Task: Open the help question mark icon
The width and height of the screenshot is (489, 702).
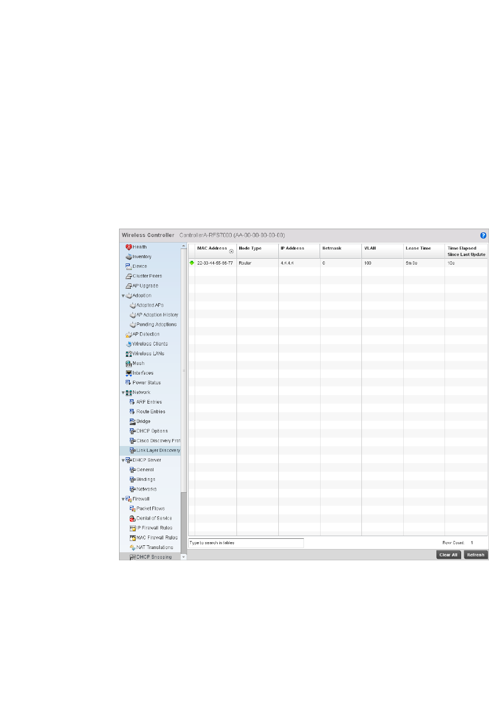Action: [483, 235]
